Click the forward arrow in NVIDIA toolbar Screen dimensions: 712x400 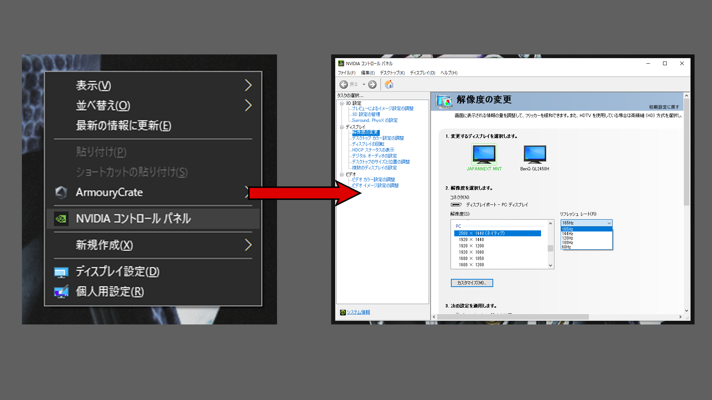[372, 84]
